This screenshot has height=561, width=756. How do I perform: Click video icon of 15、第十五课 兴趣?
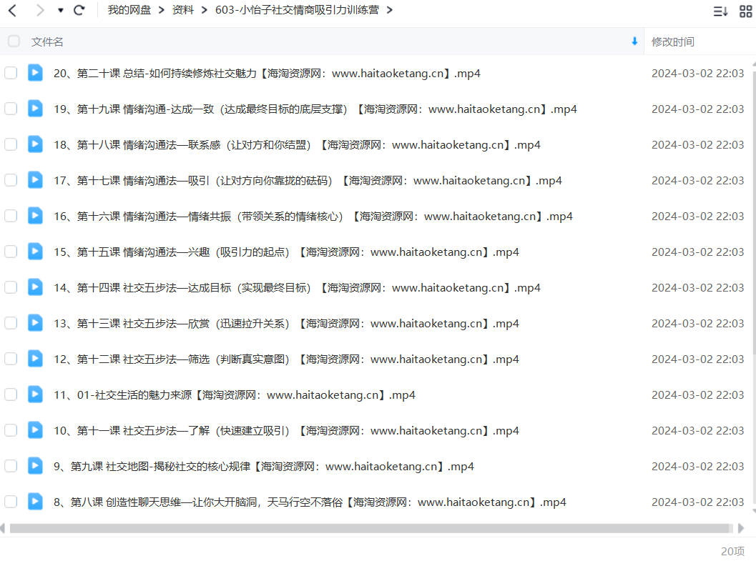point(35,252)
